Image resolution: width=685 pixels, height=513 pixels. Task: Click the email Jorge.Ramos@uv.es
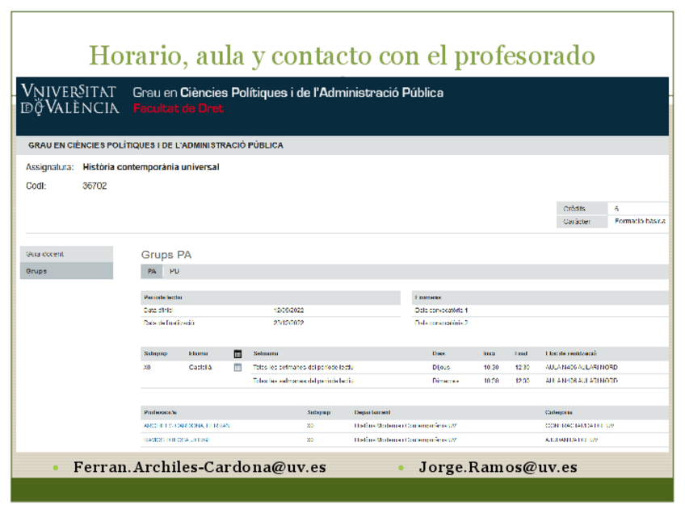point(498,467)
